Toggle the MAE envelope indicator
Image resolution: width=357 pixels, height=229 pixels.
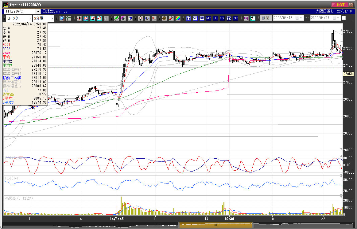[208, 18]
